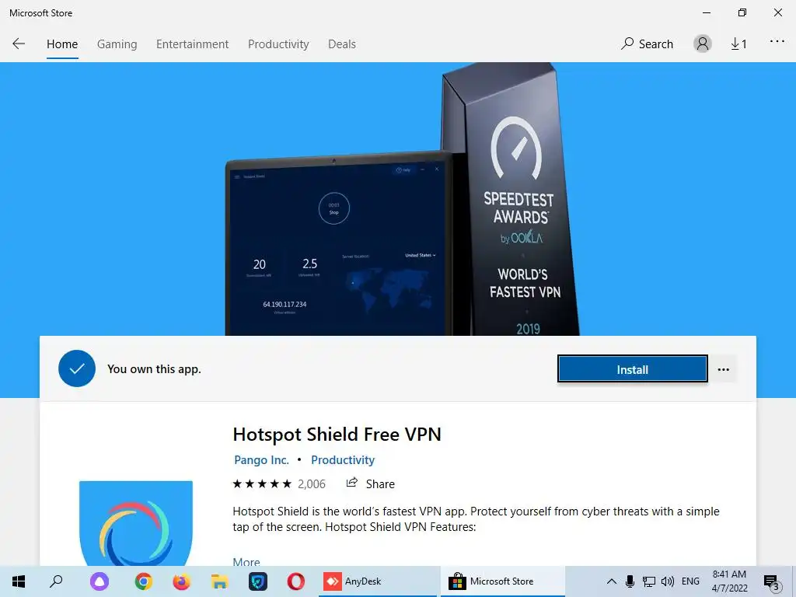Open the notification center icon
Screen dimensions: 796x597
click(772, 582)
